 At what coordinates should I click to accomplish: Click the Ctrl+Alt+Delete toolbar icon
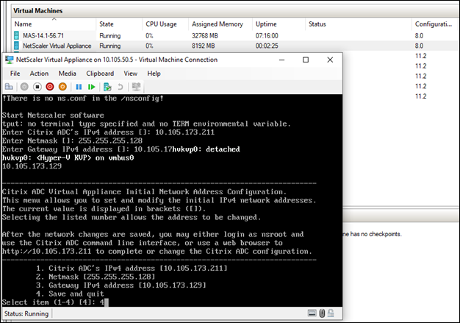9,87
